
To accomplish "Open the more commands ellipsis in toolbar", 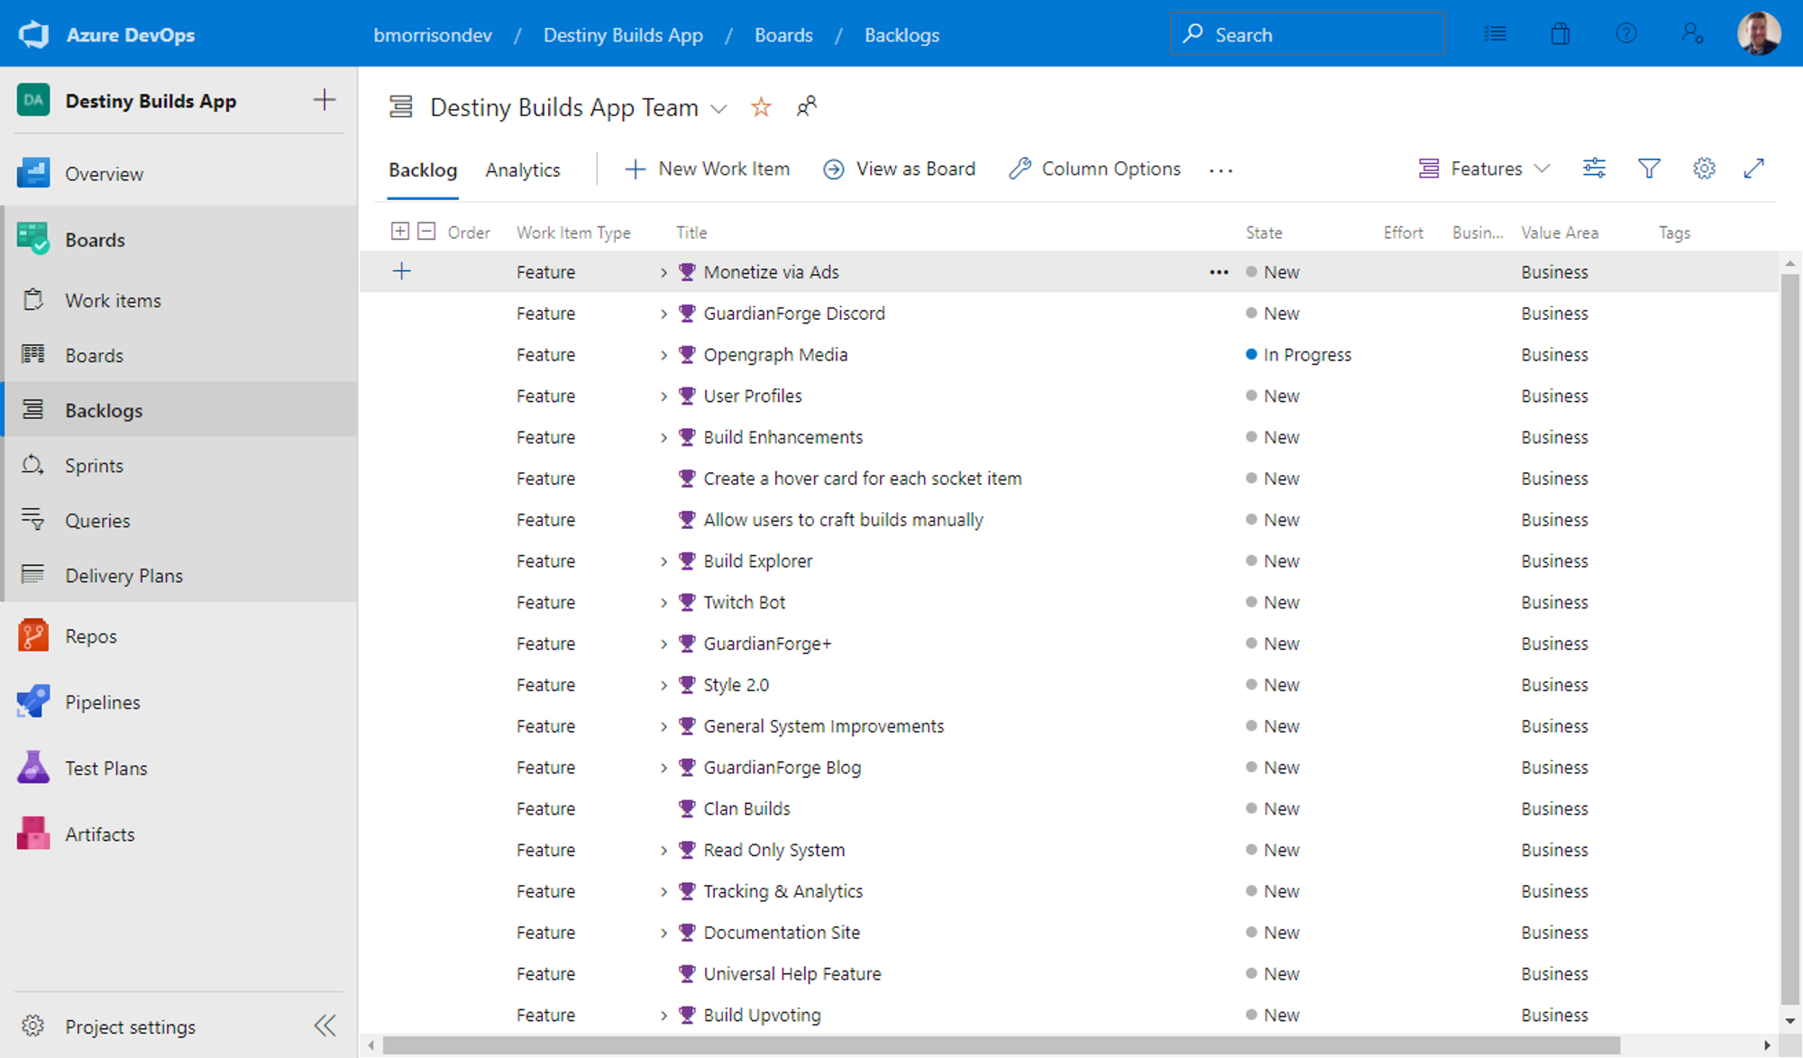I will (1221, 170).
